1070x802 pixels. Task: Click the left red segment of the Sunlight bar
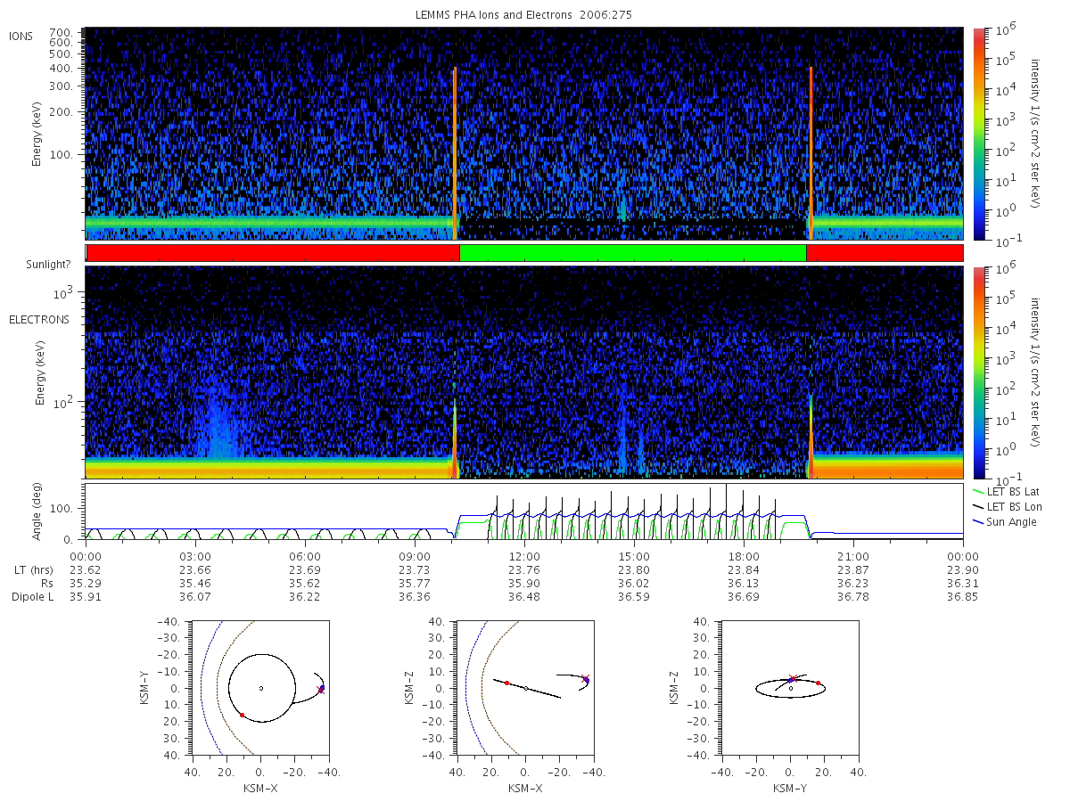(273, 253)
